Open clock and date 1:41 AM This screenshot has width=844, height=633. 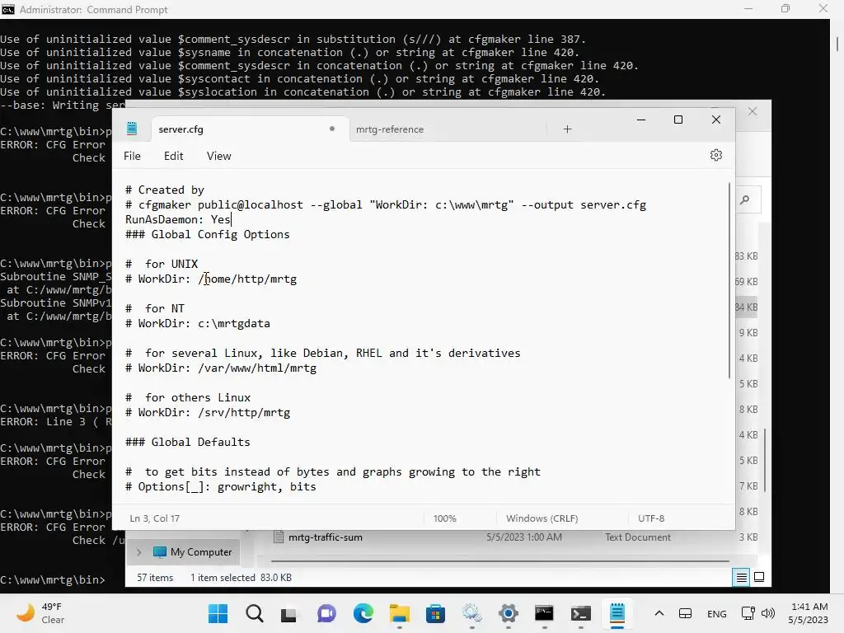(x=809, y=613)
